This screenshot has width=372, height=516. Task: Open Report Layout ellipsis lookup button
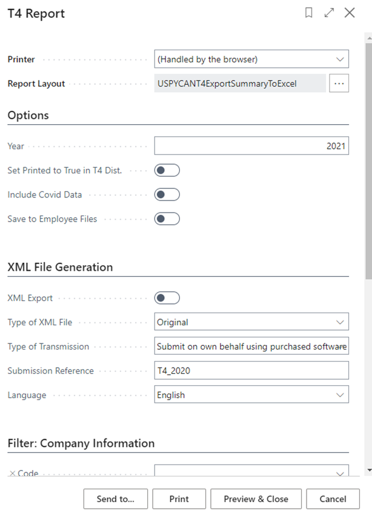339,84
